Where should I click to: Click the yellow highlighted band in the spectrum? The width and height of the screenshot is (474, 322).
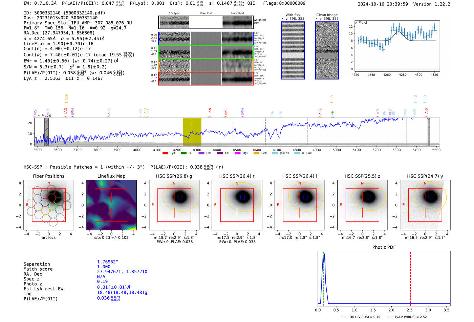pos(192,132)
